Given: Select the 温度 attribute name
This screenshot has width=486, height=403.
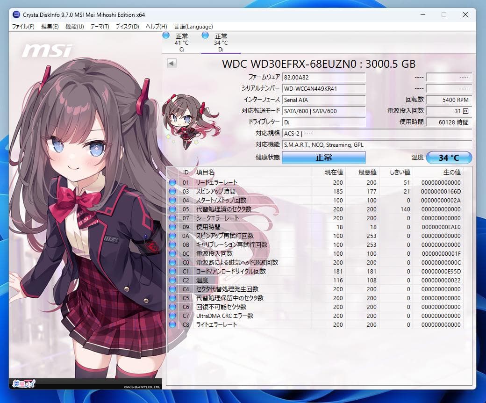Looking at the screenshot, I should [202, 280].
